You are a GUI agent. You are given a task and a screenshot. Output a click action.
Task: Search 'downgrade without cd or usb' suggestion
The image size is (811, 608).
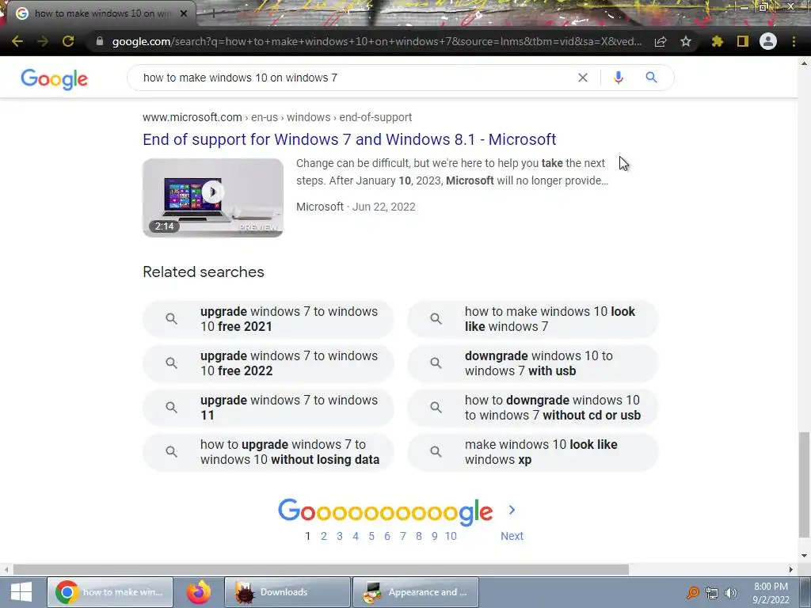[x=533, y=408]
